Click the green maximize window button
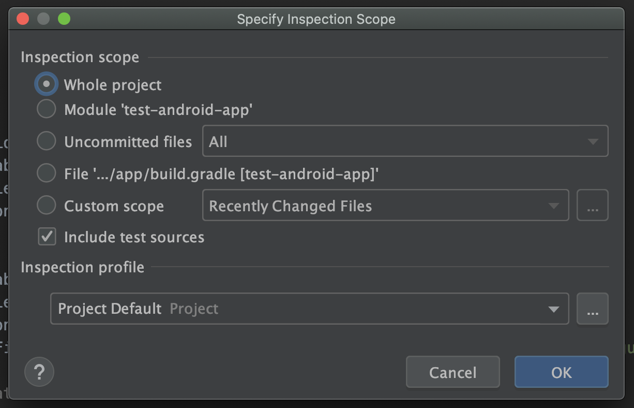634x408 pixels. pyautogui.click(x=64, y=19)
